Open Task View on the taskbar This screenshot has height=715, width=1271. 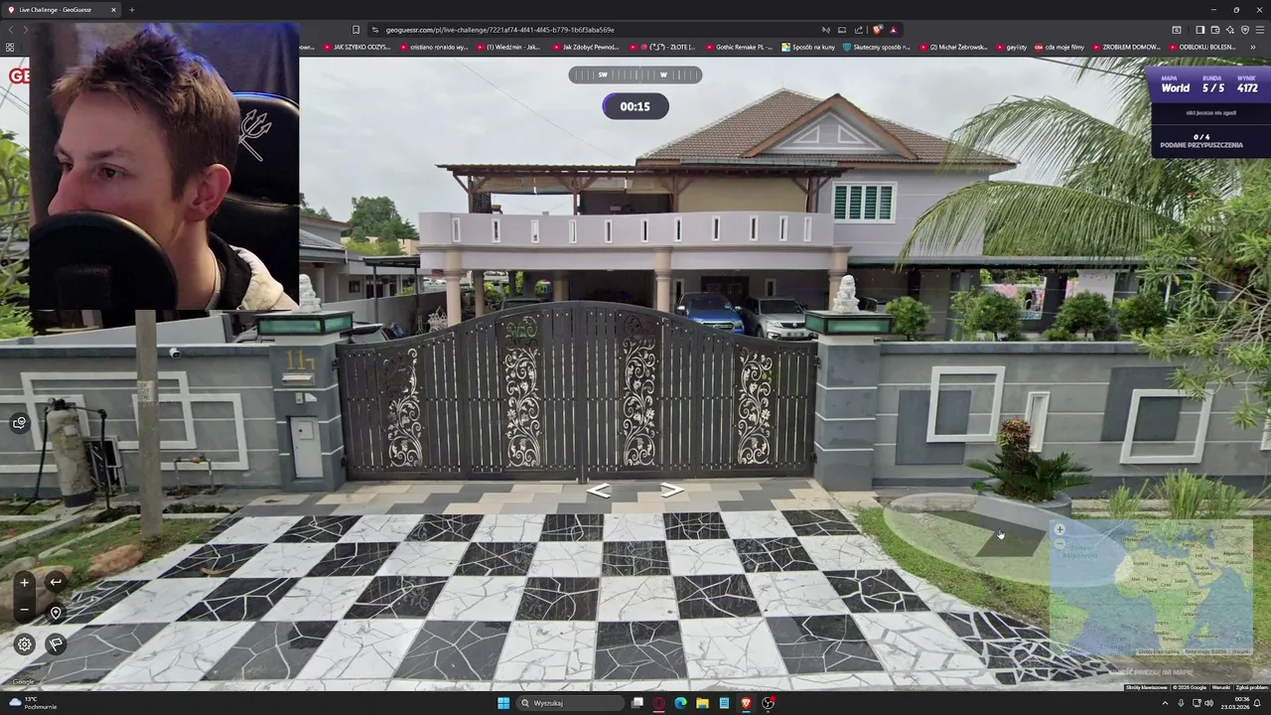637,703
